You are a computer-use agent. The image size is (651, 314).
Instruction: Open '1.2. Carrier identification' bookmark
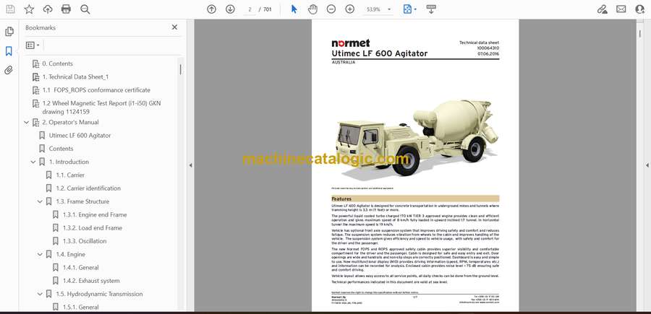(88, 188)
